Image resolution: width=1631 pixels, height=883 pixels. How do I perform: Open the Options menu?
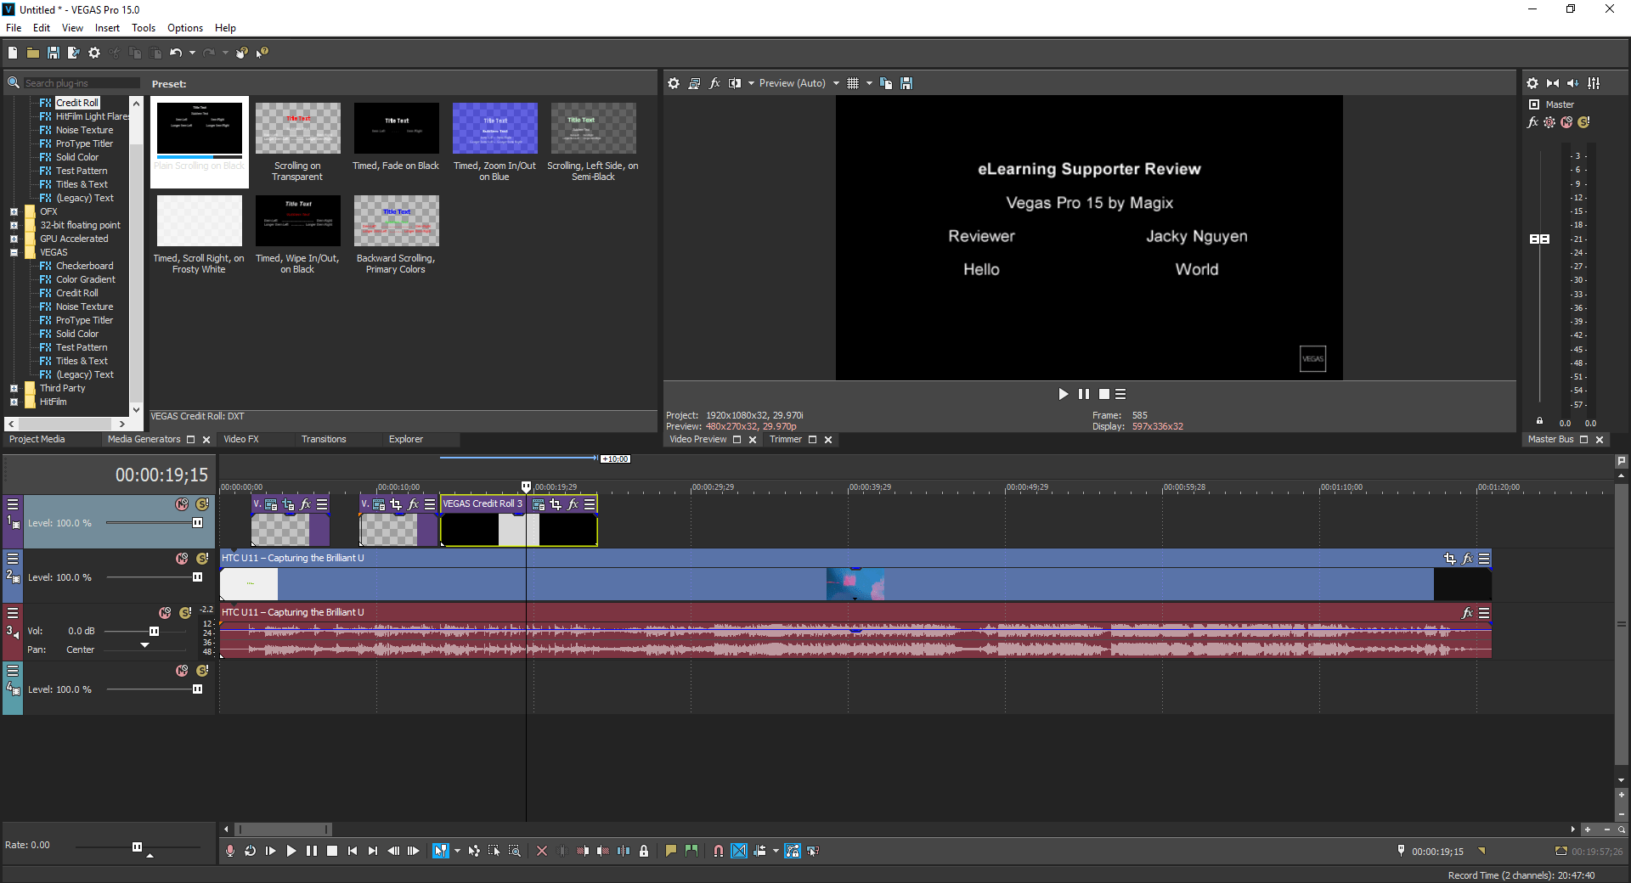click(185, 28)
